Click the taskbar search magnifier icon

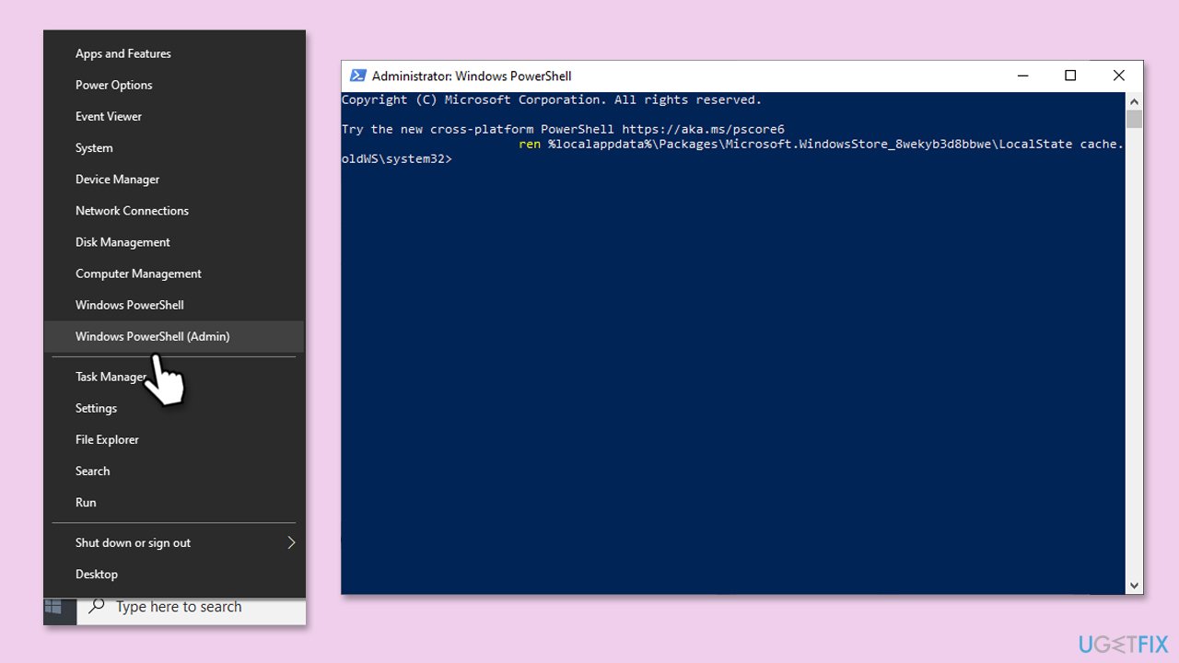(x=96, y=607)
